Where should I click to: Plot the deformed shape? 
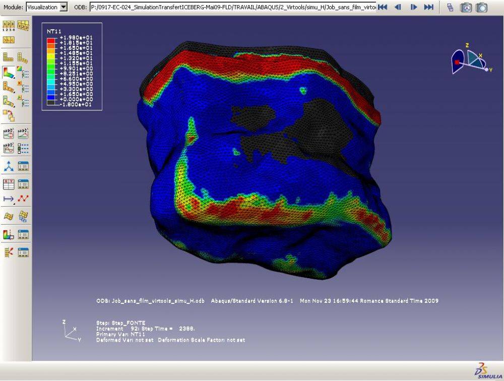pos(23,57)
